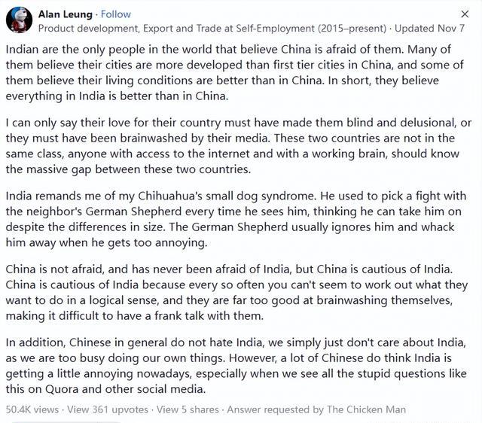Open The Chicken Man's profile
Screen dimensions: 482x423
click(x=367, y=409)
